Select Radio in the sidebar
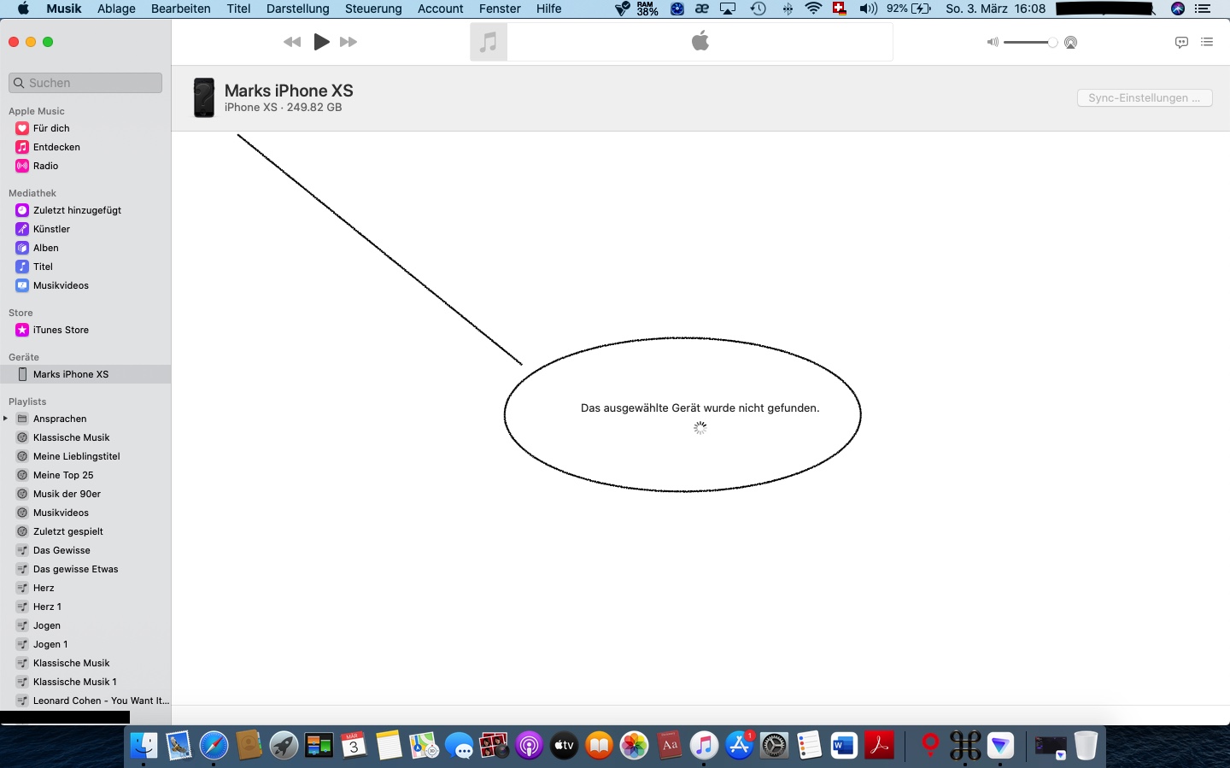 (45, 166)
